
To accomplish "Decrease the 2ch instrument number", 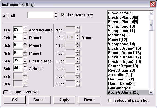I will 25,39.
